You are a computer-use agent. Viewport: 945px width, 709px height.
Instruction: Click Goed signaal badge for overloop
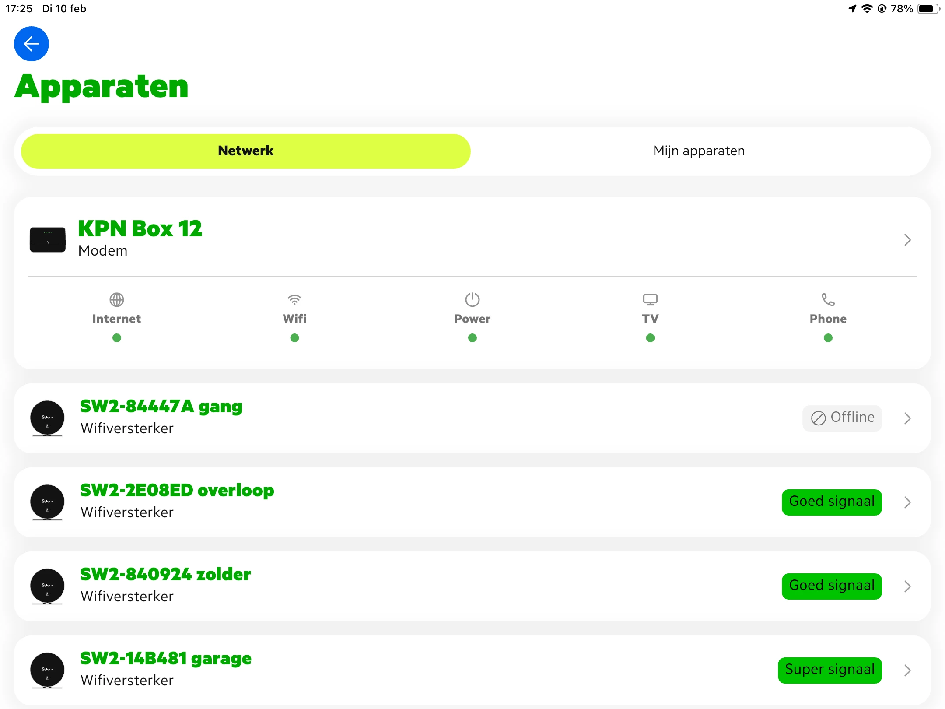(831, 502)
